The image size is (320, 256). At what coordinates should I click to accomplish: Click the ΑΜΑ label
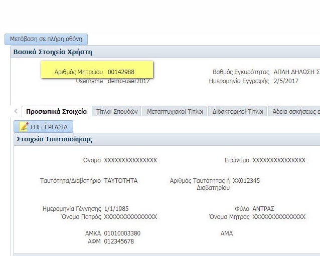(227, 233)
